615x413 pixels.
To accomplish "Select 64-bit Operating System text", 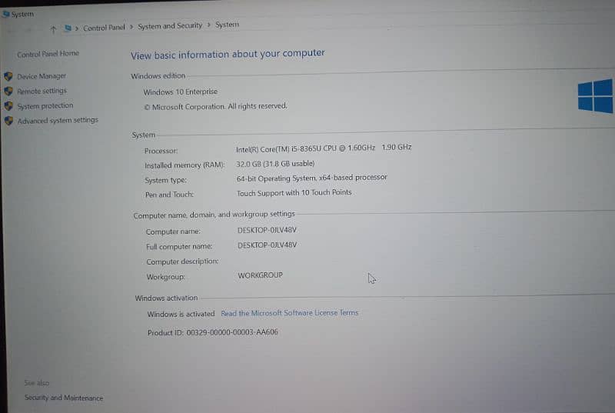I will click(312, 178).
